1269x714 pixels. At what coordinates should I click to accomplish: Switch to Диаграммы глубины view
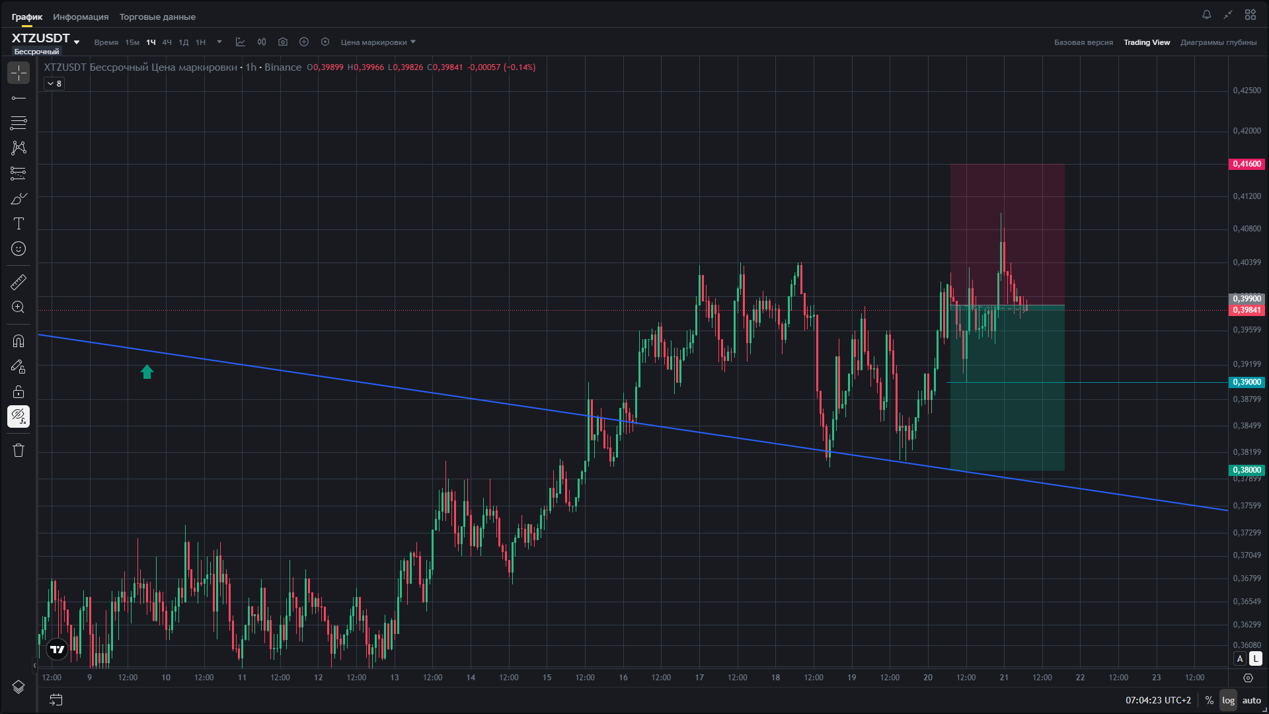1218,42
